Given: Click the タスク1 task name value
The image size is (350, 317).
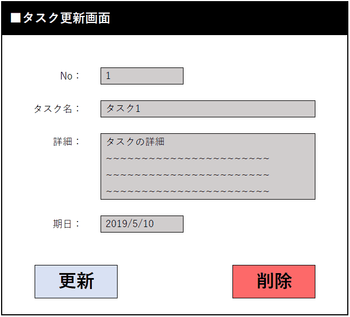Looking at the screenshot, I should click(123, 109).
